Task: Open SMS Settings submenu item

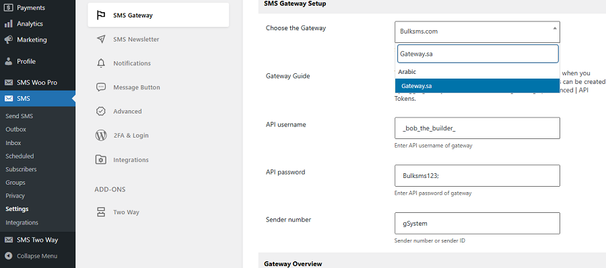Action: (17, 209)
